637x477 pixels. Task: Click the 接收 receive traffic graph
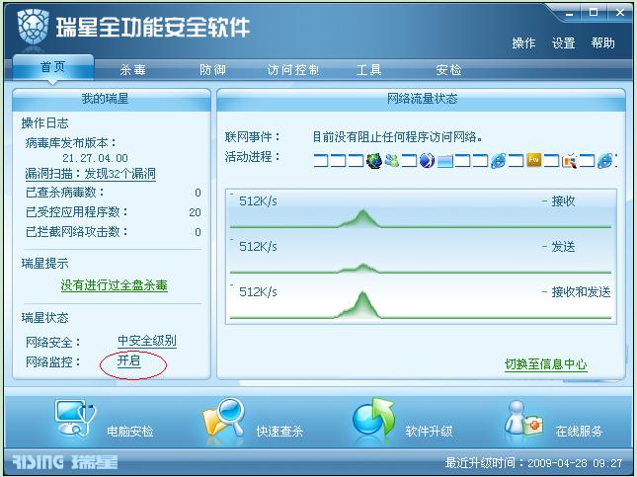(421, 211)
